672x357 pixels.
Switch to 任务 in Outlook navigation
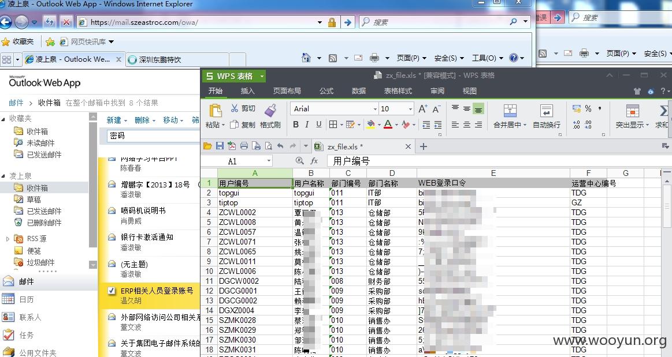click(26, 335)
